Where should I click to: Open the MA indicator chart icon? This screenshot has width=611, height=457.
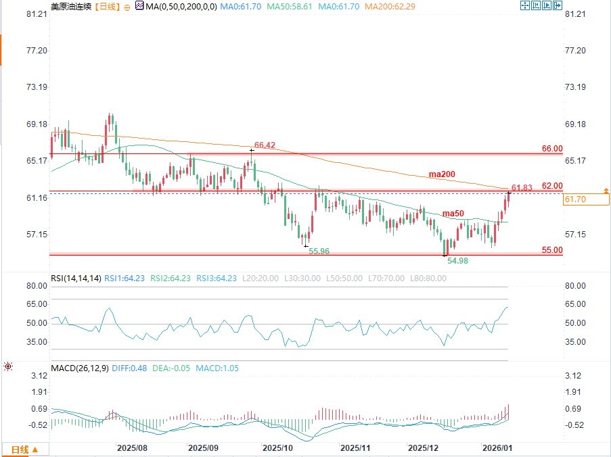tap(139, 5)
